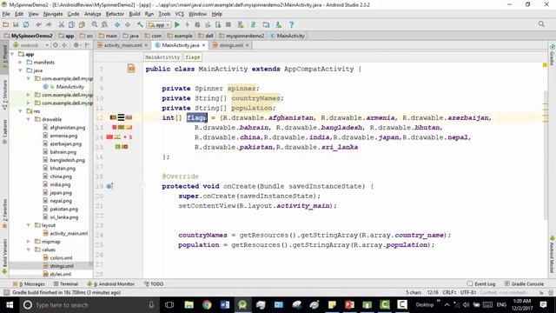
Task: Open the Build menu
Action: (135, 14)
